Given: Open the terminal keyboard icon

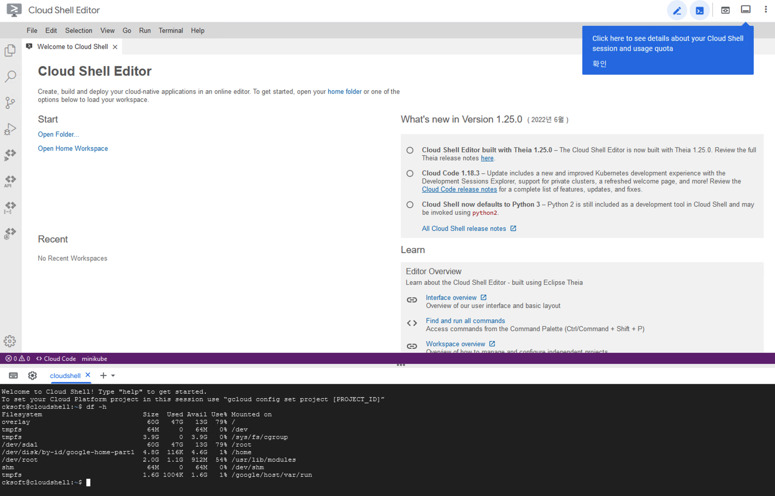Looking at the screenshot, I should (x=14, y=376).
